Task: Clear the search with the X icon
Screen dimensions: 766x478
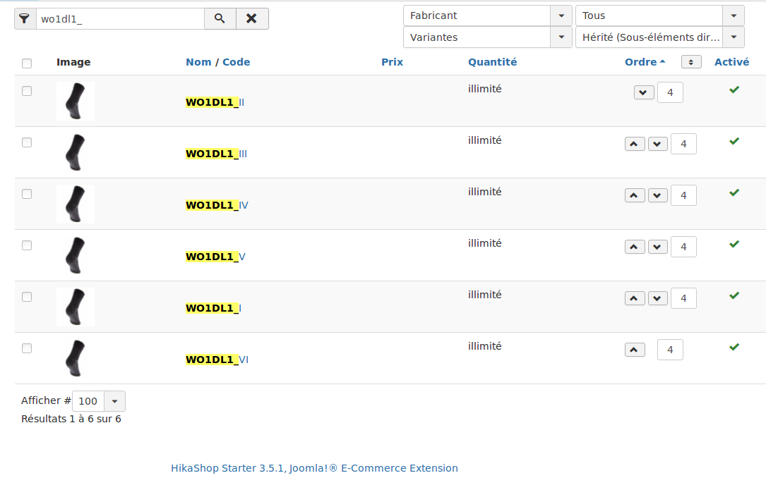Action: [251, 19]
